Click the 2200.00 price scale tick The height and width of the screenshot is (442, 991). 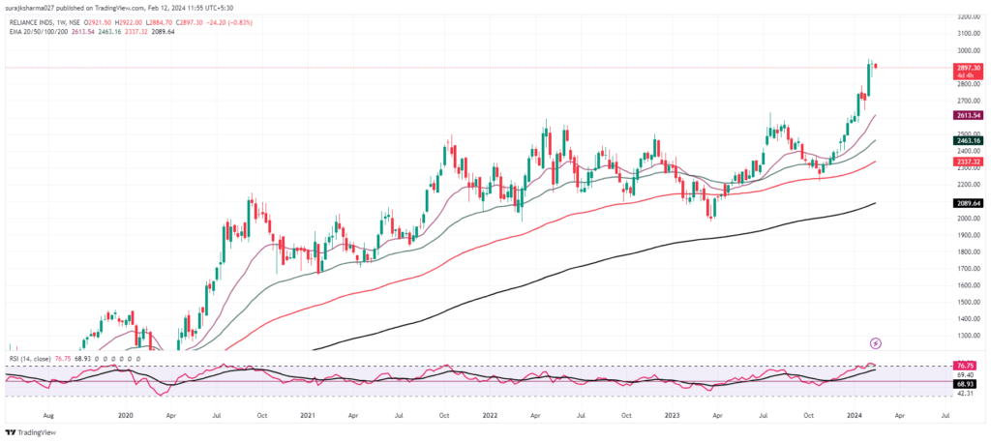967,185
